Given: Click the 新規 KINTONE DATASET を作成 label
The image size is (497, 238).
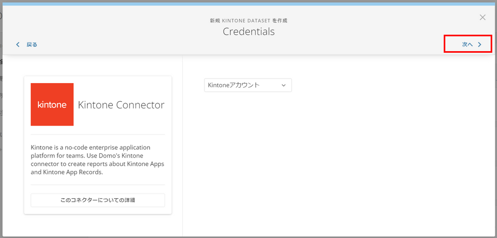Looking at the screenshot, I should tap(248, 21).
